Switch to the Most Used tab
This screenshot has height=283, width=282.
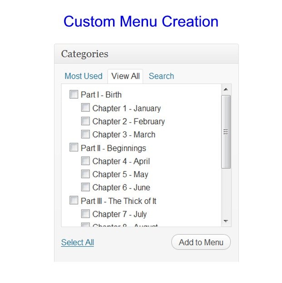tap(84, 76)
